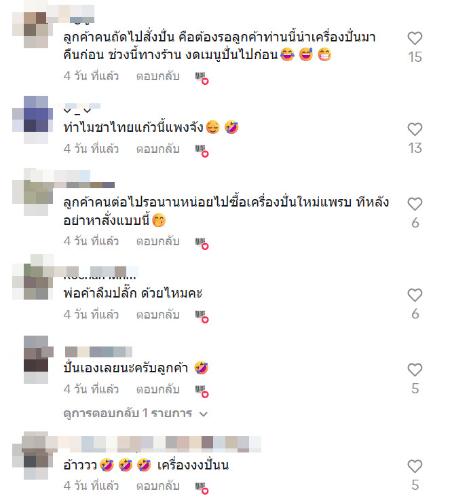This screenshot has width=452, height=498.
Task: Like the comment with 13 likes
Action: (415, 129)
